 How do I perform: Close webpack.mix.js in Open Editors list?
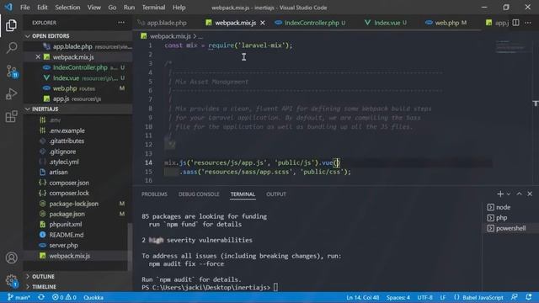click(38, 57)
